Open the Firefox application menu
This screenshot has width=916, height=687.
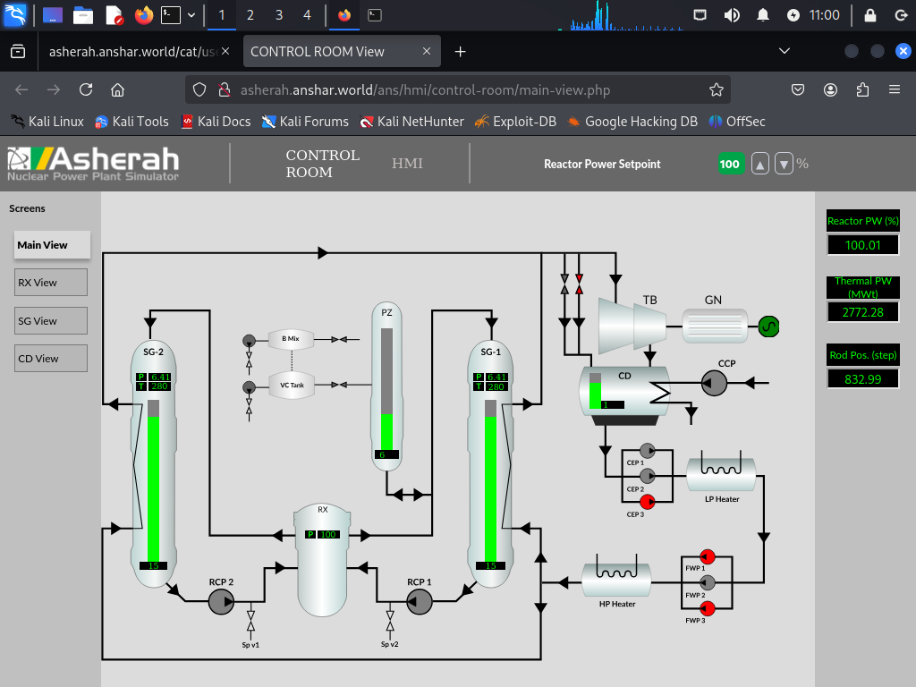(x=895, y=89)
